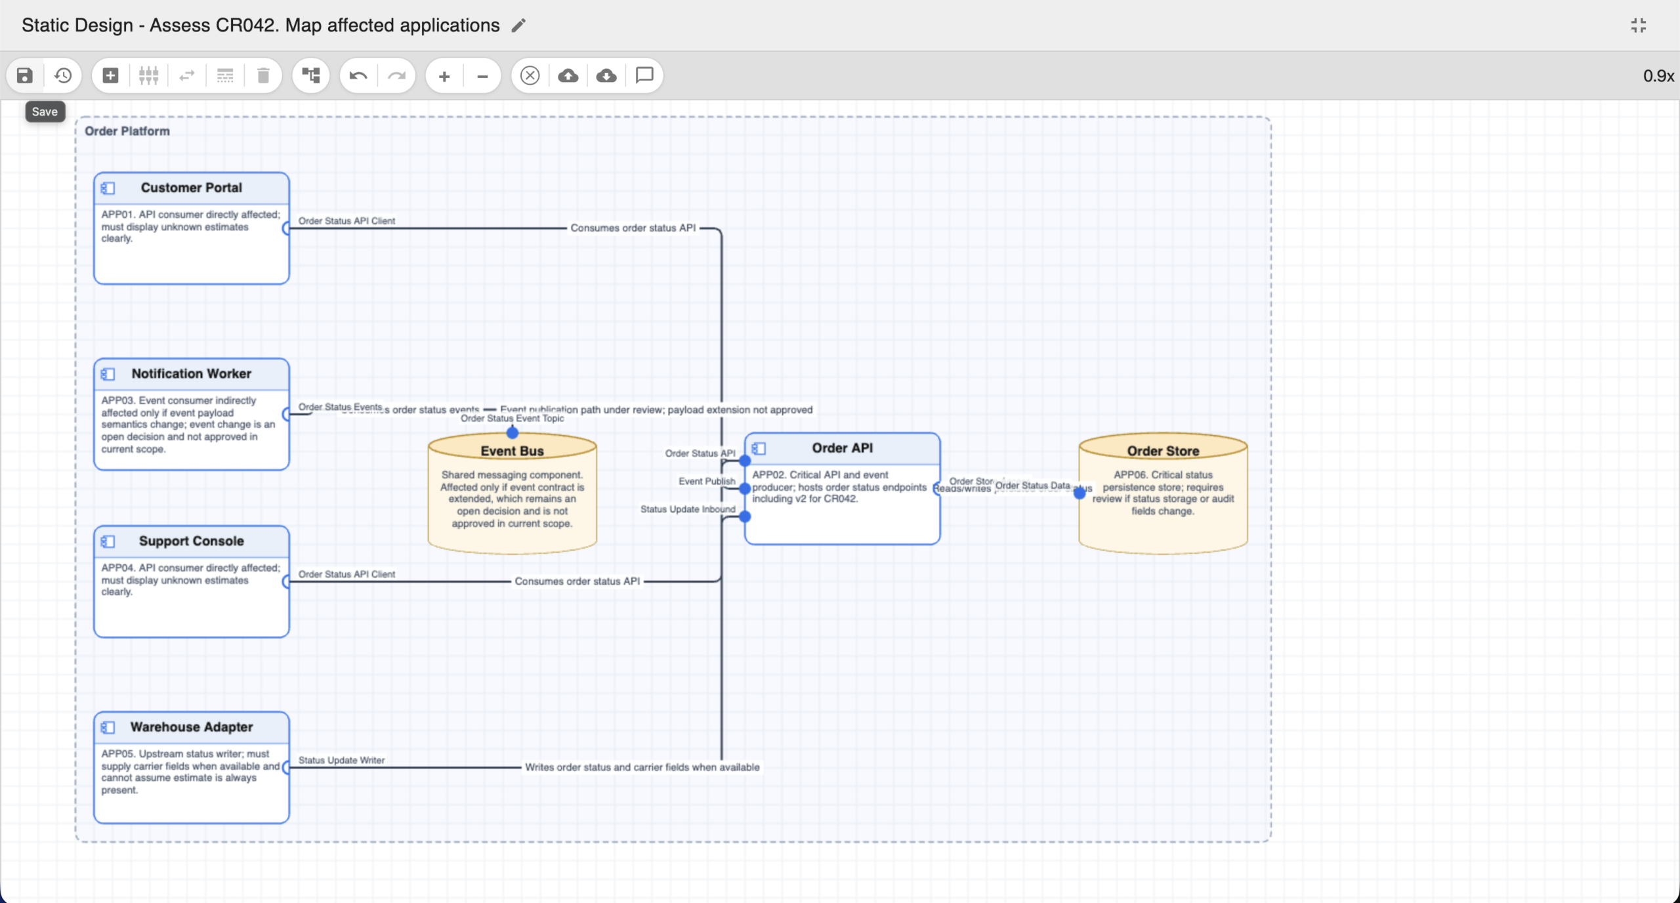The width and height of the screenshot is (1680, 903).
Task: Click the circled X clear icon
Action: (530, 75)
